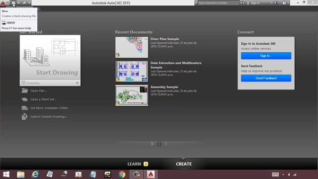The width and height of the screenshot is (318, 179).
Task: Open Google Chrome from taskbar
Action: [122, 175]
